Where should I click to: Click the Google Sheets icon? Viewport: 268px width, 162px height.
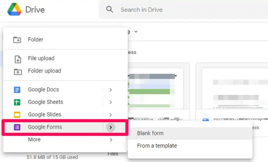tap(17, 102)
